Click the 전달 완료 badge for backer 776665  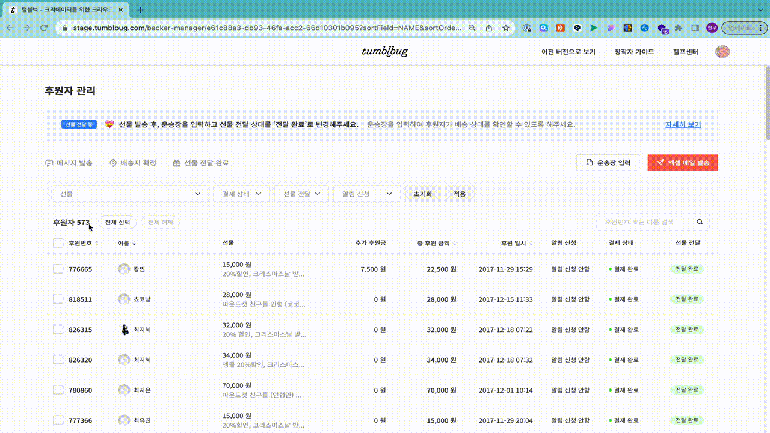pyautogui.click(x=686, y=269)
